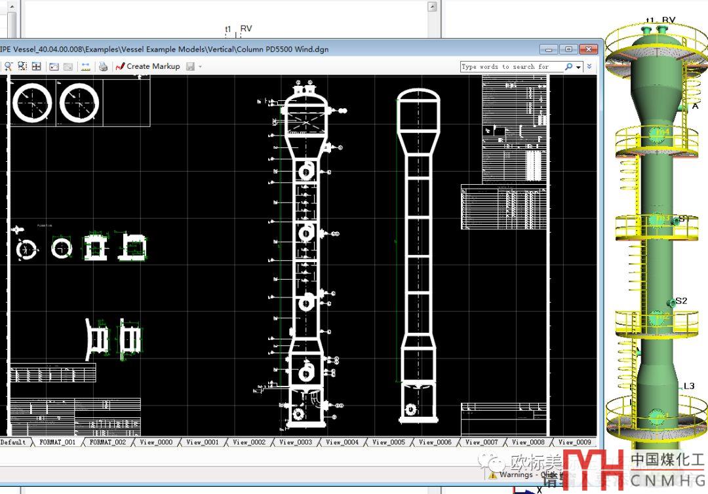
Task: Click the scroll up arrow above viewer
Action: [432, 7]
